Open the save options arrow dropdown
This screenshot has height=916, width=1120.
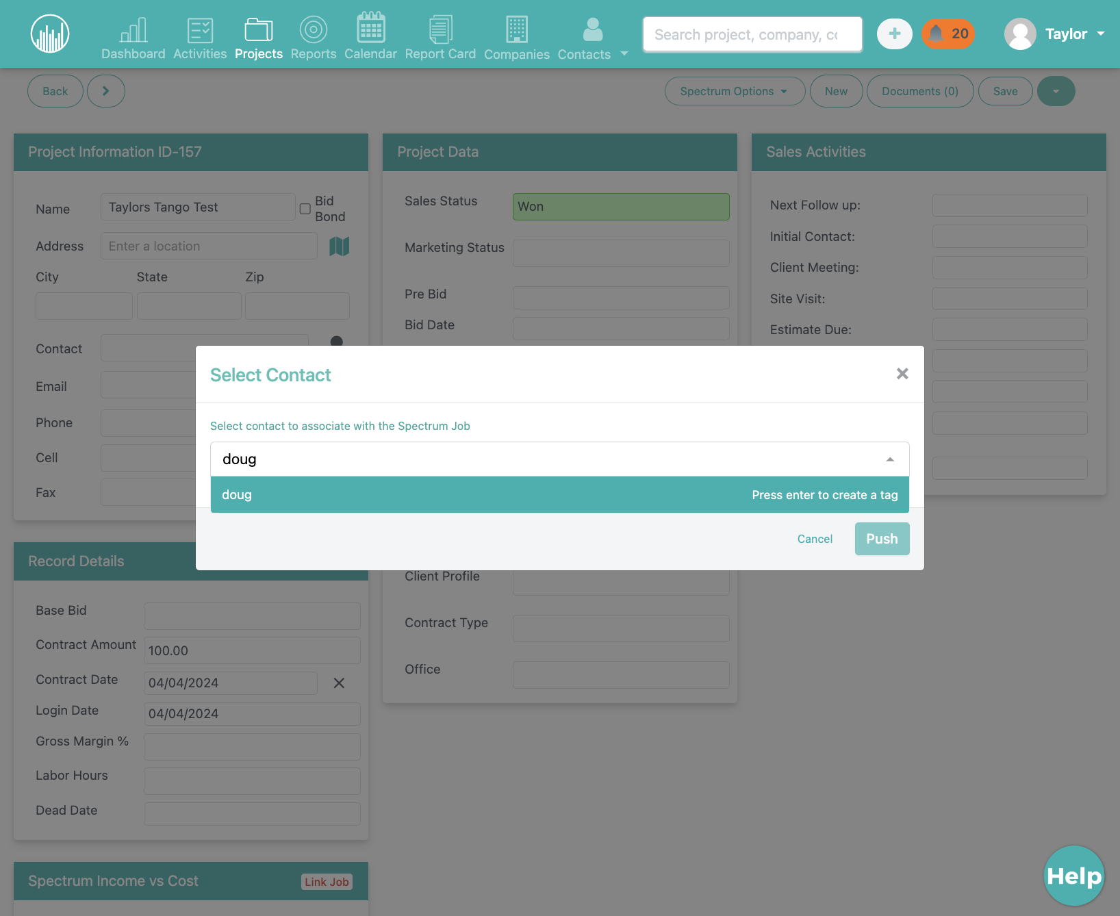coord(1056,91)
